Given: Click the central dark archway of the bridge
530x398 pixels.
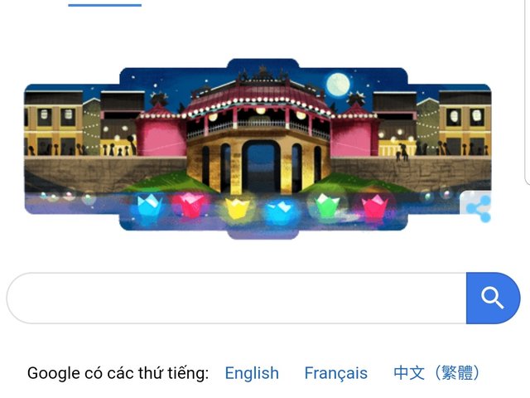Looking at the screenshot, I should coord(261,166).
